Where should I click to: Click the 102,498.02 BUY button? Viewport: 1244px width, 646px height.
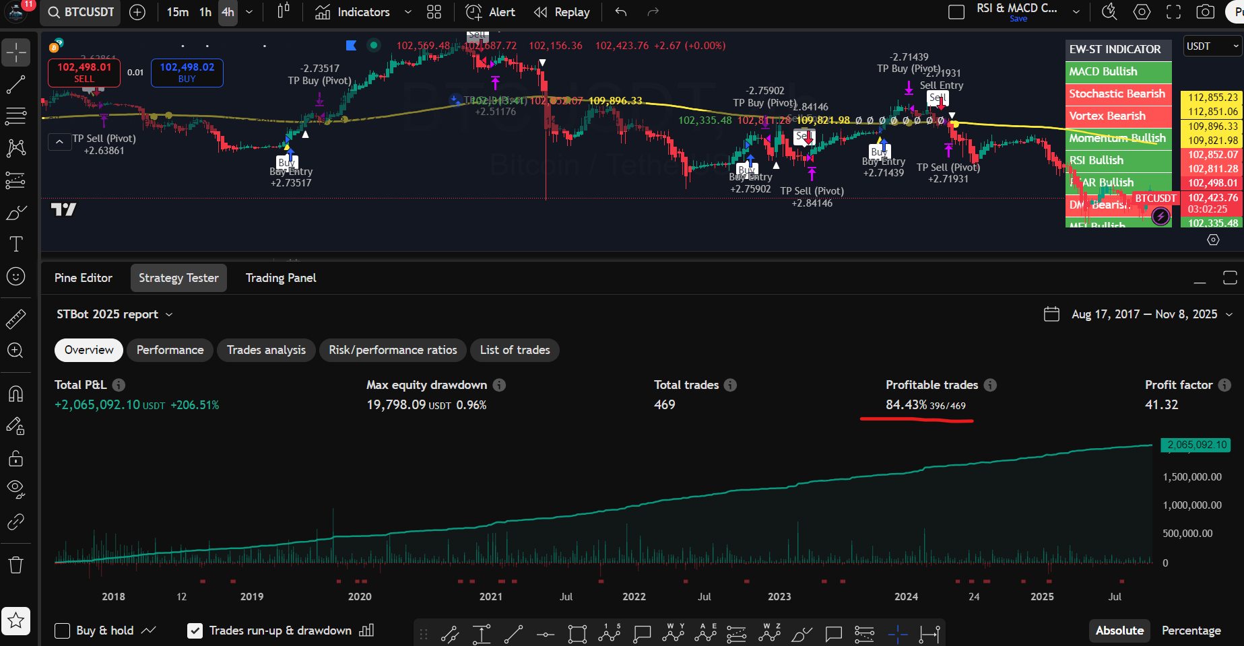(187, 73)
